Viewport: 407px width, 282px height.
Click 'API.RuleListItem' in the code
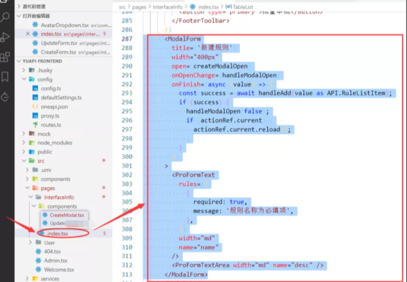coord(356,93)
